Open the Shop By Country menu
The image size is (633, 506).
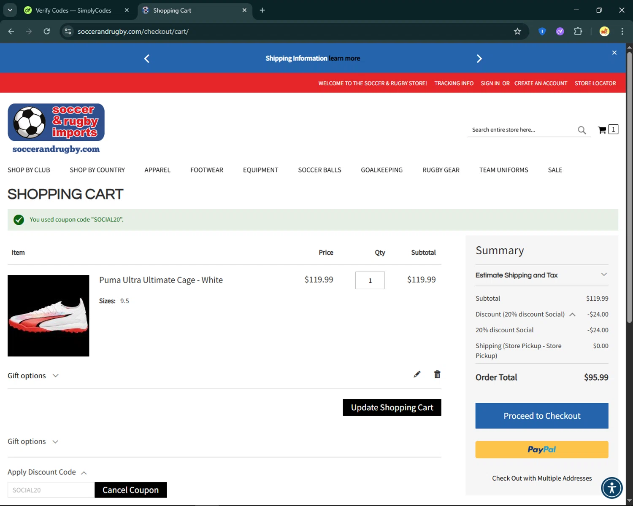pos(97,170)
